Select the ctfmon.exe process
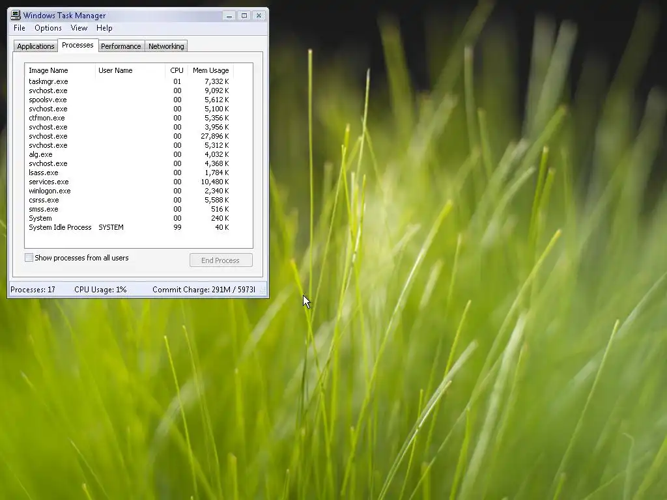 tap(129, 118)
